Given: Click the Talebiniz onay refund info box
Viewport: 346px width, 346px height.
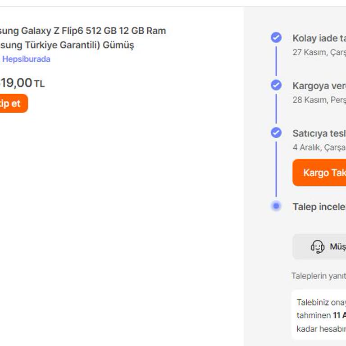Looking at the screenshot, I should coord(319,315).
